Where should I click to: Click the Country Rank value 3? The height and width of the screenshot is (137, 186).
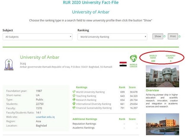point(170,61)
